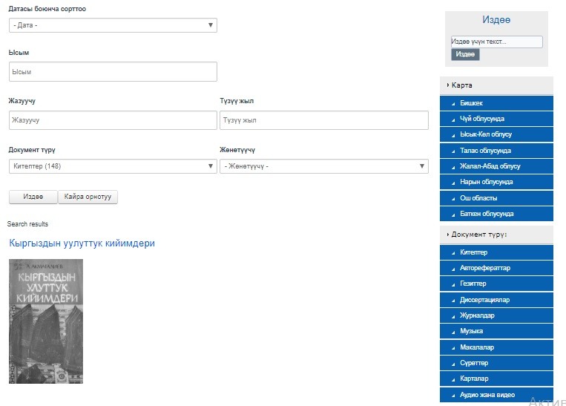Viewport: 566px width, 406px height.
Task: Open the Жөнөтүүчү dropdown
Action: [324, 166]
